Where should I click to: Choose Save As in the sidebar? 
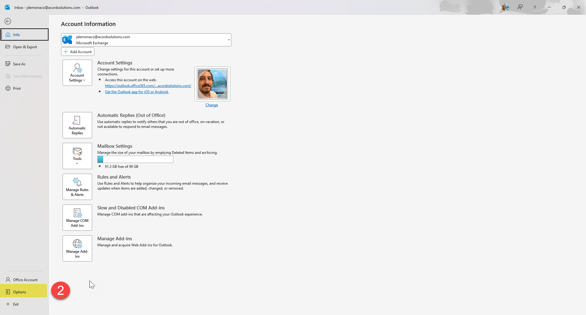pos(19,64)
